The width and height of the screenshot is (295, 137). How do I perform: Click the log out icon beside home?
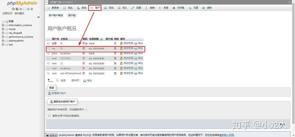[17, 9]
